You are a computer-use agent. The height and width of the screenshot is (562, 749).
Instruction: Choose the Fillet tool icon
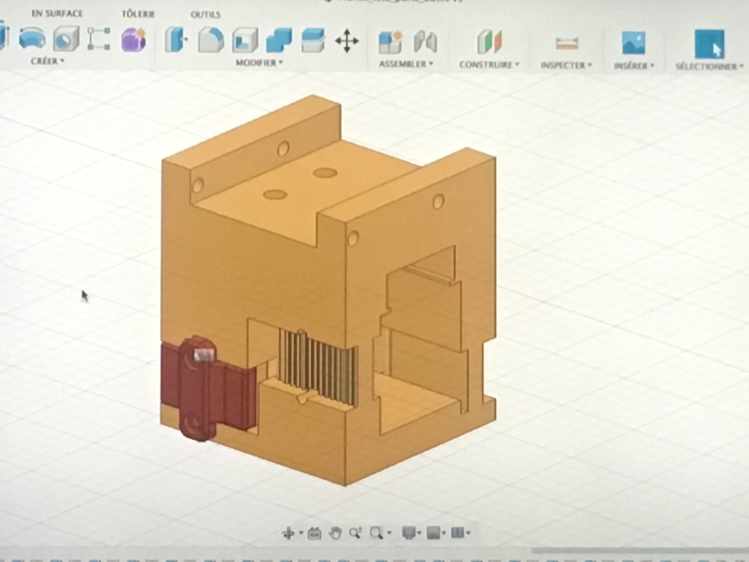coord(211,40)
